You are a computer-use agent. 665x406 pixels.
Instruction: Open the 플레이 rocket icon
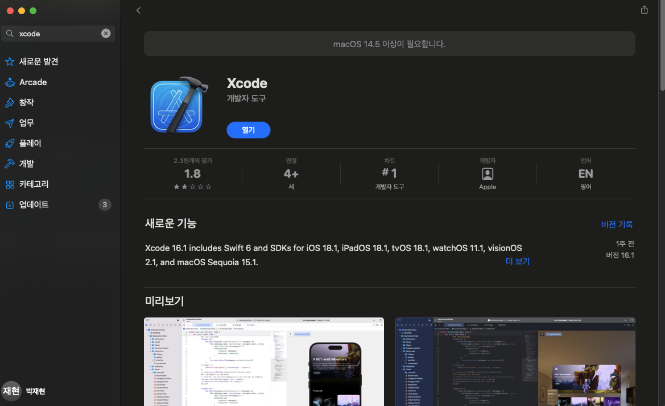point(10,144)
